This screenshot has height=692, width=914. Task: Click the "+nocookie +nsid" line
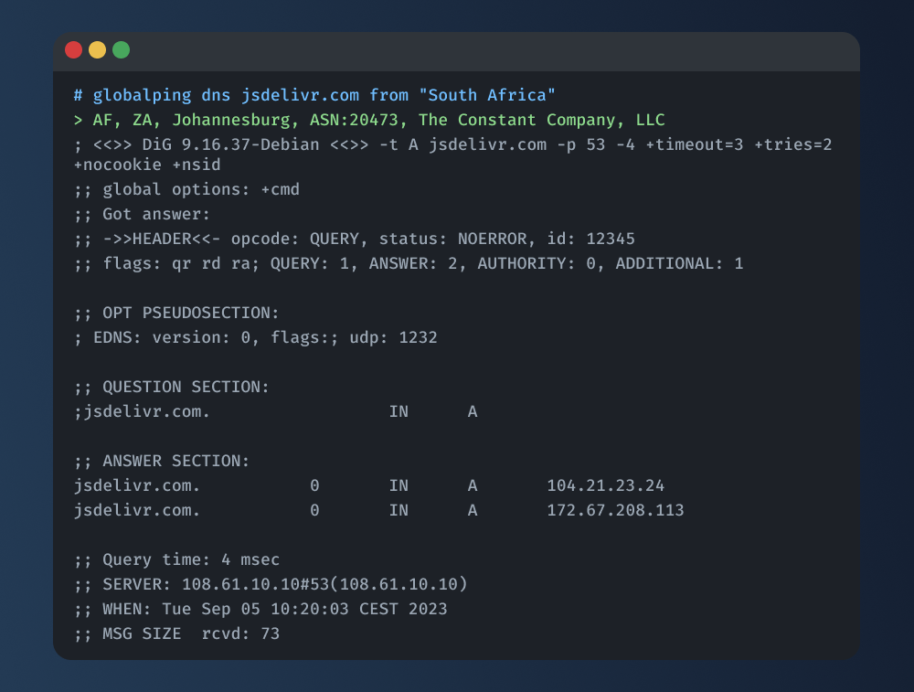pyautogui.click(x=147, y=165)
